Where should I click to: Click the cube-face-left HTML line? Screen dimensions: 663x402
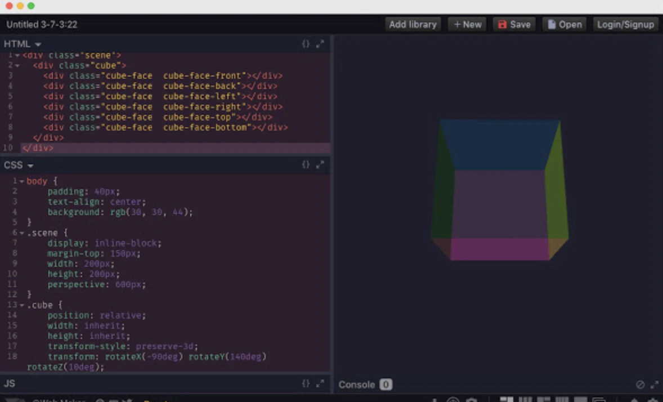point(160,96)
